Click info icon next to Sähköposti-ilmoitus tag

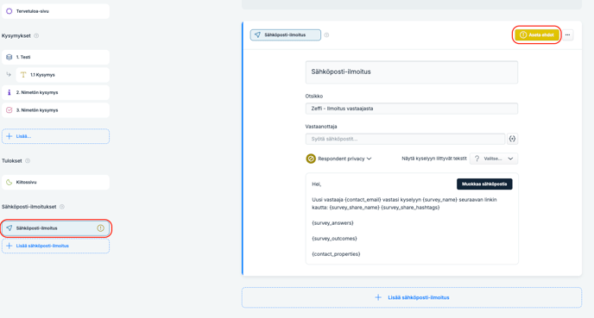[x=326, y=34]
